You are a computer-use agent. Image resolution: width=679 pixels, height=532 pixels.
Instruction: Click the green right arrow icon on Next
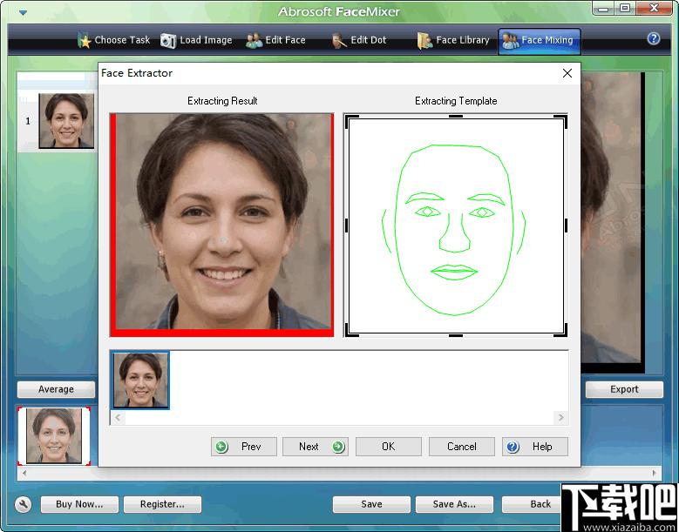tap(338, 447)
